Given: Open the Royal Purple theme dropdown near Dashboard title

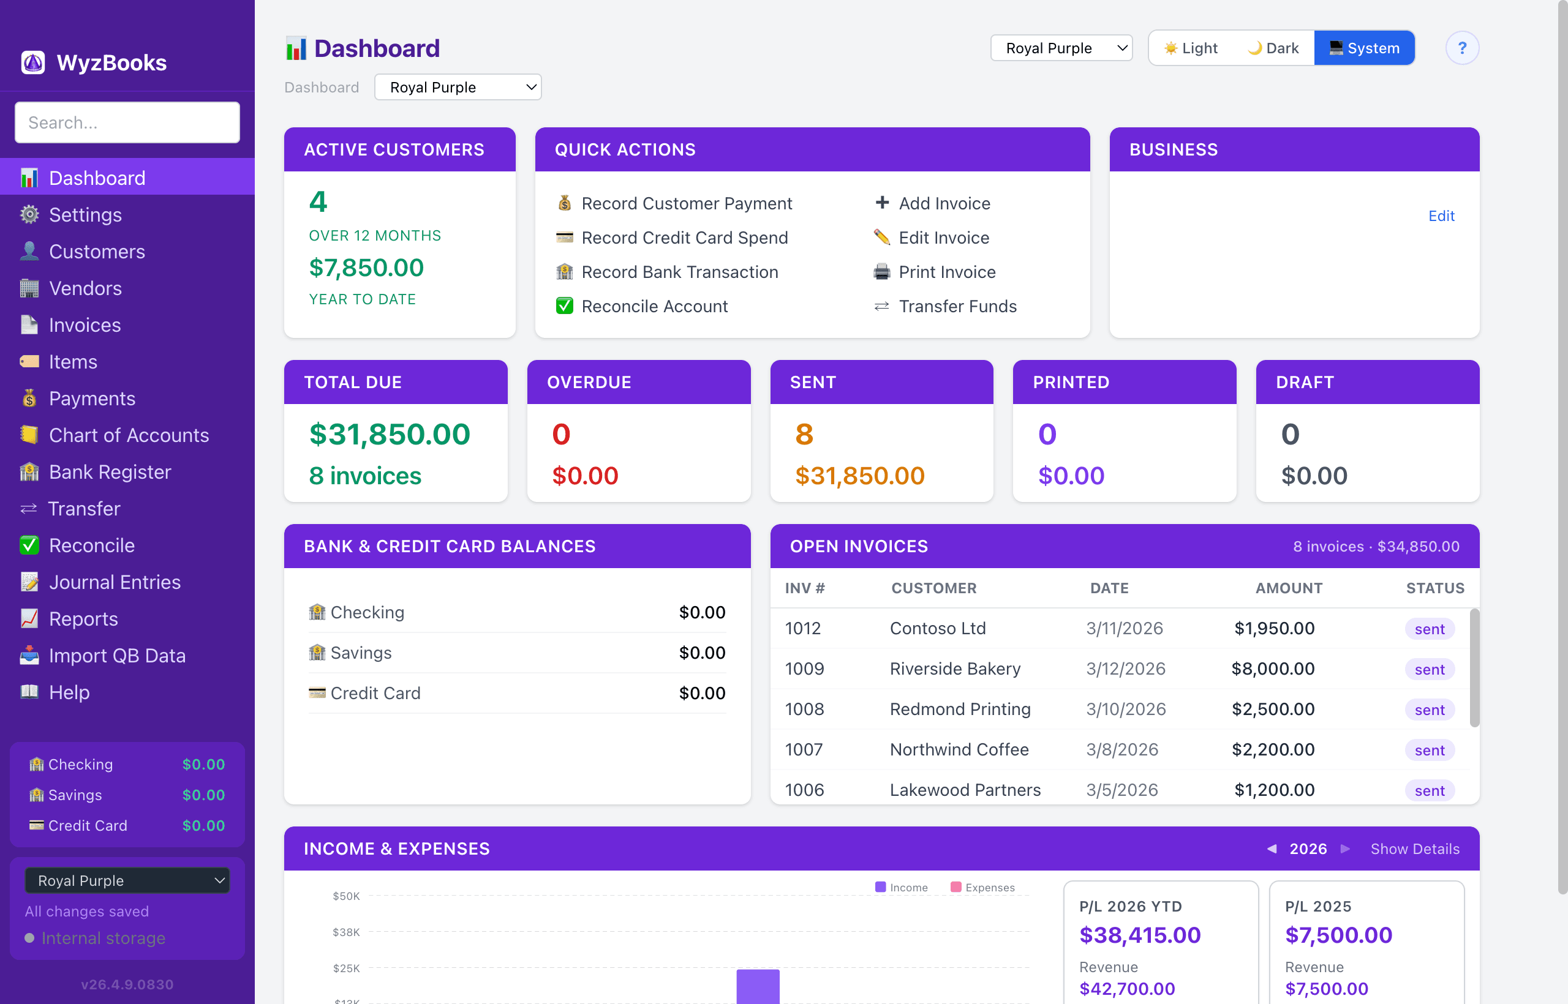Looking at the screenshot, I should pos(457,87).
